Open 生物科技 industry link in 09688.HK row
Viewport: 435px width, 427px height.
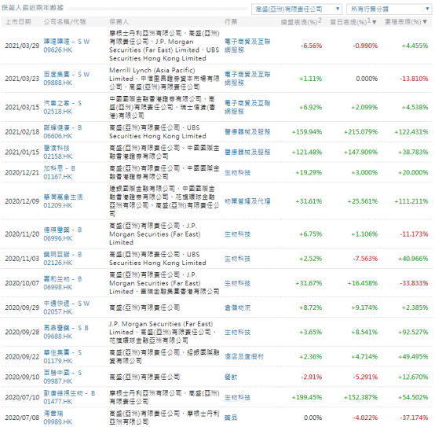coord(237,332)
